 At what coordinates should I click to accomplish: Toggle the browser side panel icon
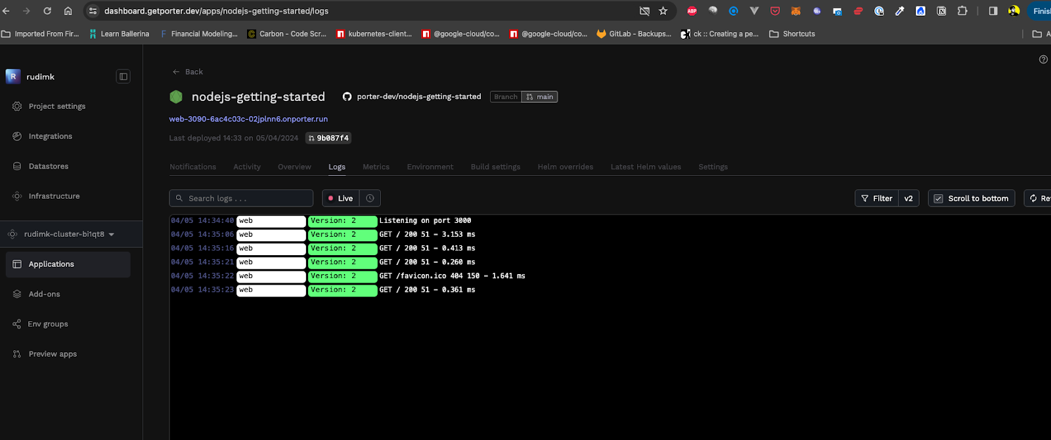pyautogui.click(x=993, y=11)
